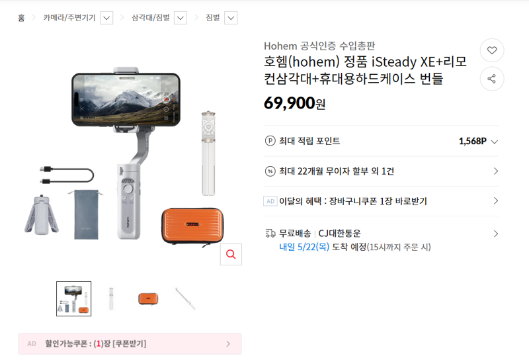Select the white tripod stick thumbnail
This screenshot has height=362, width=529.
[111, 299]
